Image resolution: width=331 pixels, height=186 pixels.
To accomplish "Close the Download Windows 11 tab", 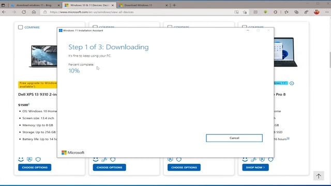I will pos(167,5).
